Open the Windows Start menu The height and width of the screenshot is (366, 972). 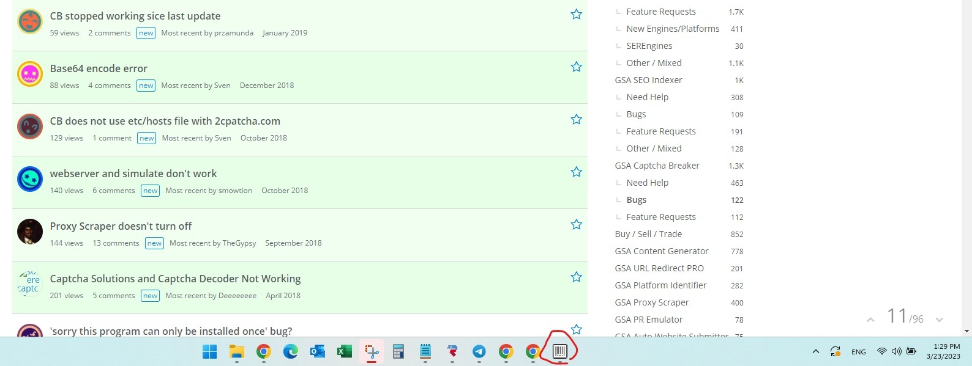point(209,351)
